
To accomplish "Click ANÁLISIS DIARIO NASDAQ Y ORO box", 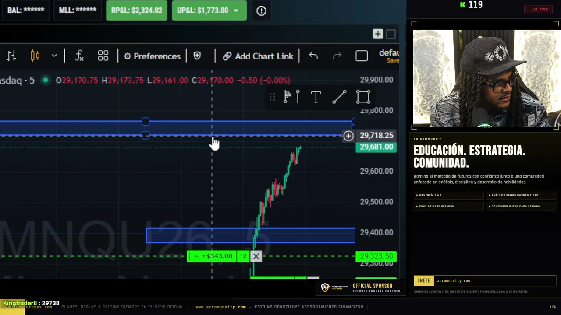I will point(521,195).
